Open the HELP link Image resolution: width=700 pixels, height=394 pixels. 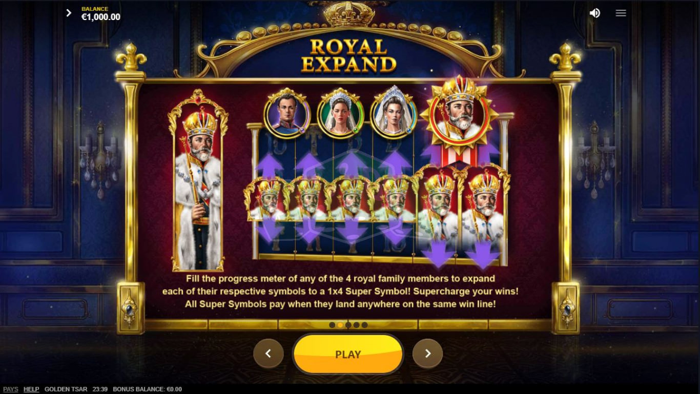pyautogui.click(x=31, y=389)
